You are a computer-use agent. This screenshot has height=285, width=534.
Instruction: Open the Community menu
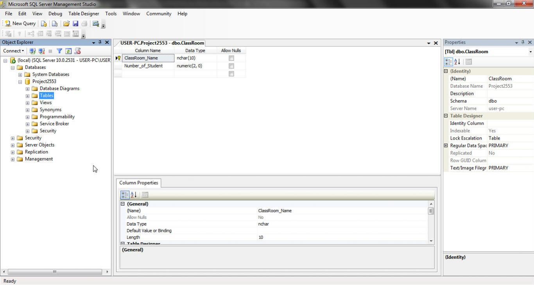(159, 13)
